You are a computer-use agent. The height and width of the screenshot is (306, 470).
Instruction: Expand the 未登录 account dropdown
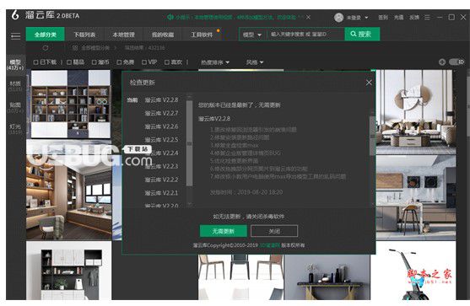(x=366, y=18)
